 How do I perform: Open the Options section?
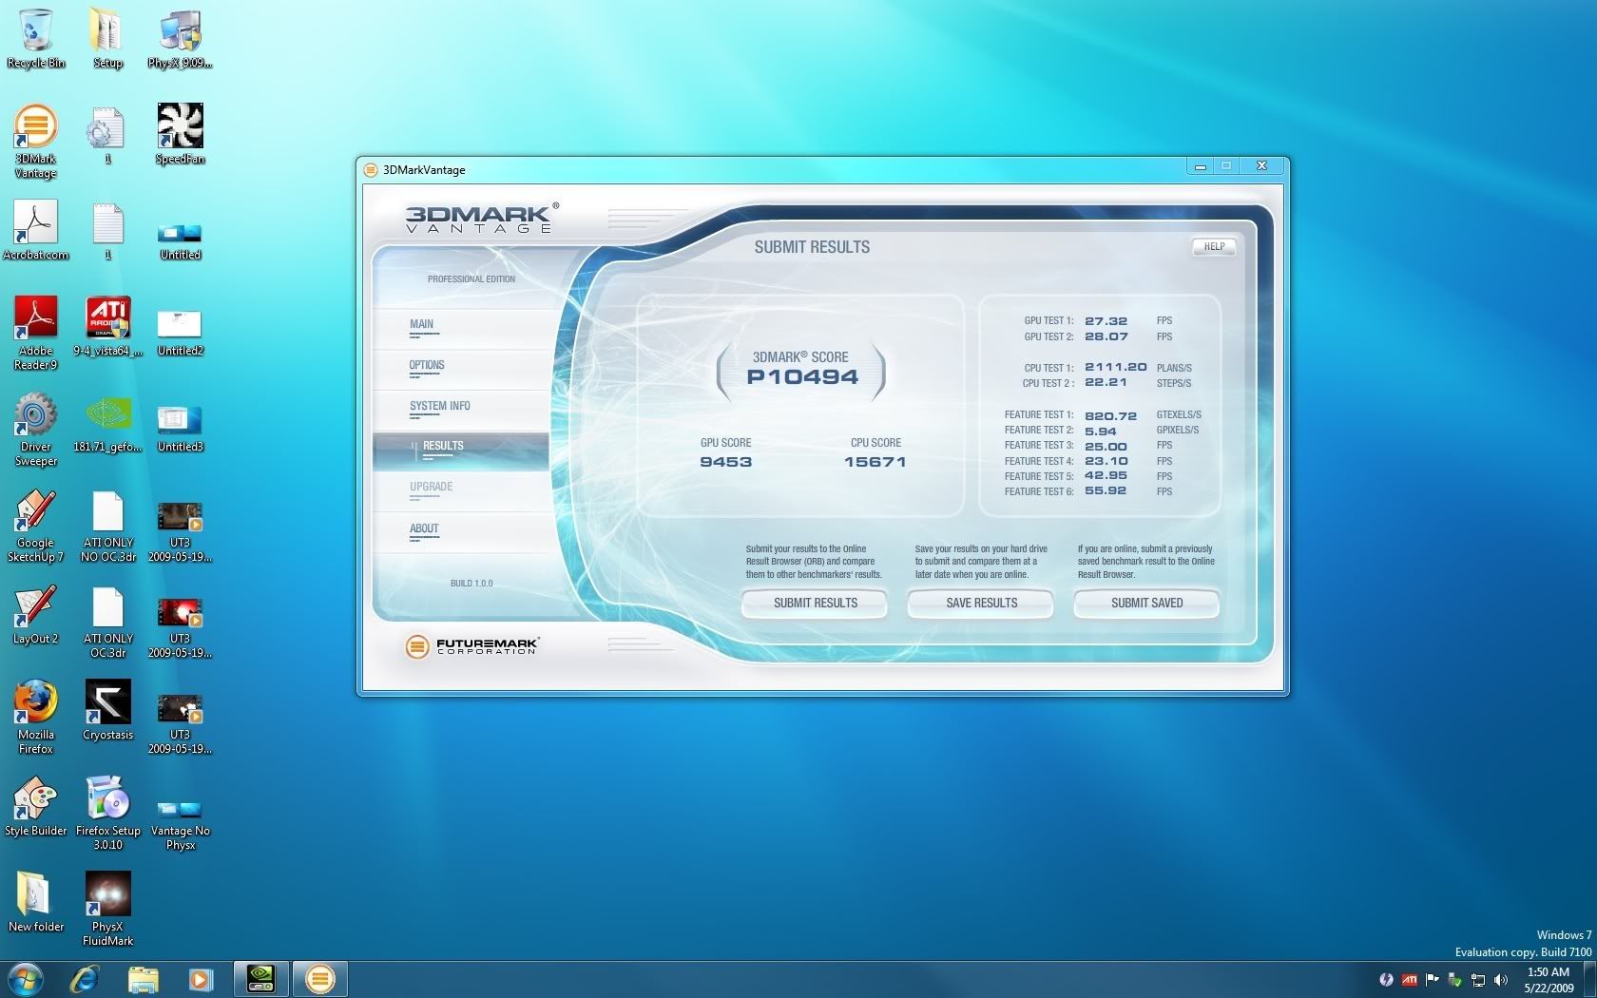(x=427, y=366)
